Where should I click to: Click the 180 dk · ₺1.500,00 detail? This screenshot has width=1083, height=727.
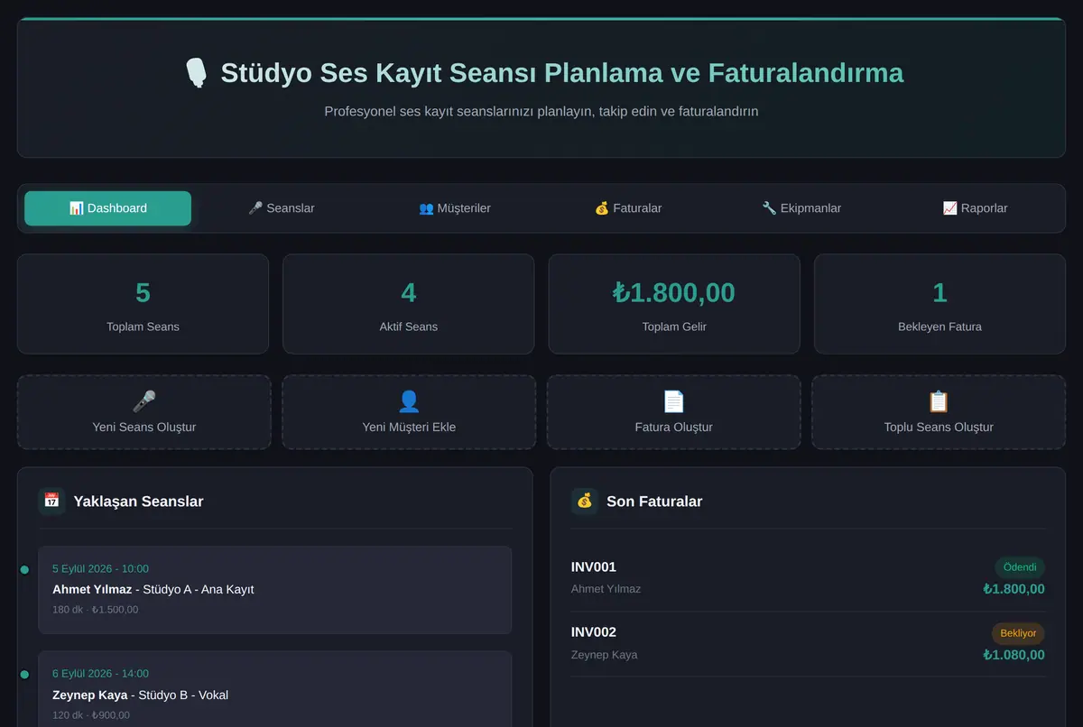point(95,610)
